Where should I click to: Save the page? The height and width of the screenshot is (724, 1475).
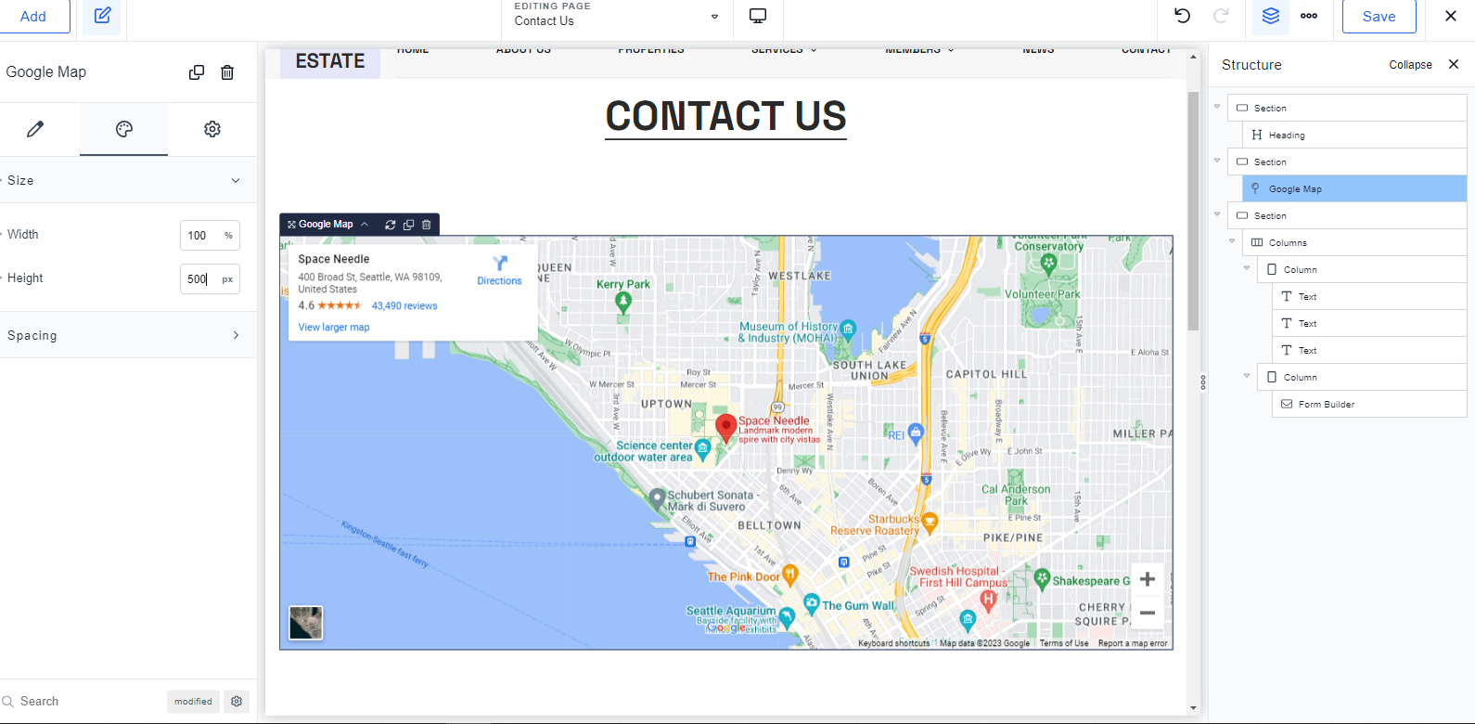click(1379, 17)
